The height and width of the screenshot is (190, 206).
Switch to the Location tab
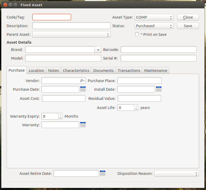coord(36,71)
